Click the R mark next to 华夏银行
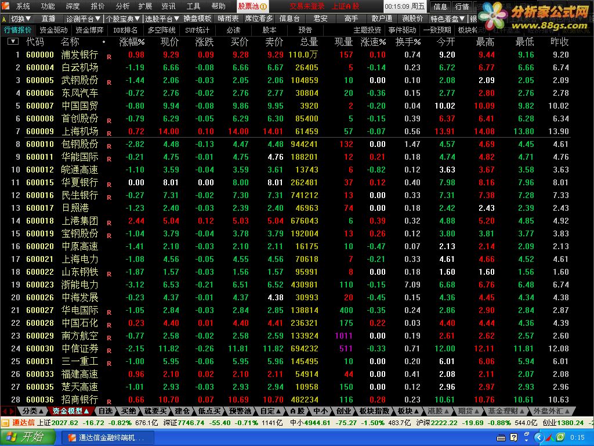Viewport: 594px width, 446px height. 109,185
